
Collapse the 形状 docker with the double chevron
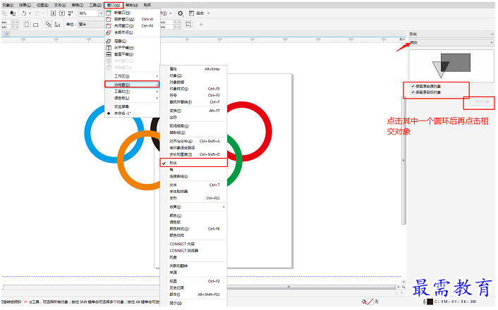492,34
